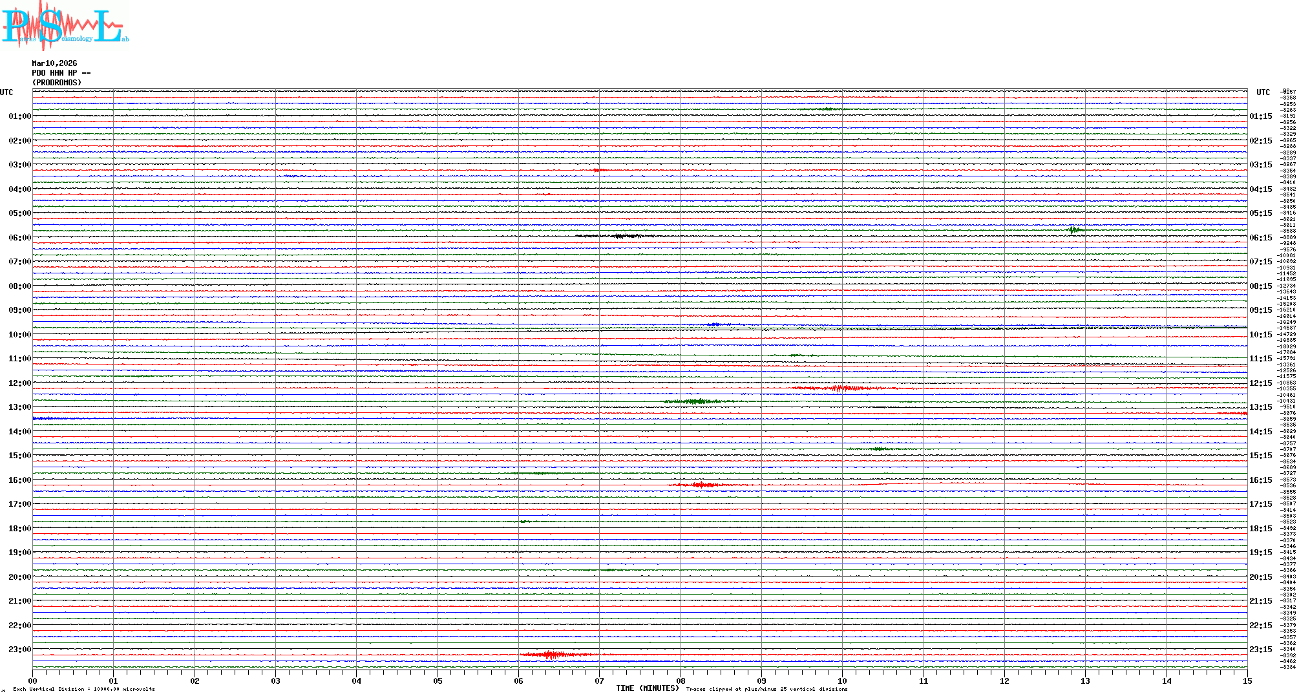Screen dimensions: 1299x698
Task: Click the left-side 06:00 hour label
Action: coord(19,238)
